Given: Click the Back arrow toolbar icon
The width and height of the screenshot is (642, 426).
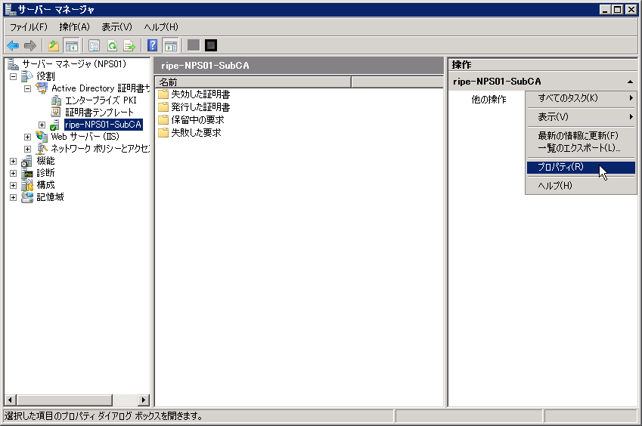Looking at the screenshot, I should point(13,45).
